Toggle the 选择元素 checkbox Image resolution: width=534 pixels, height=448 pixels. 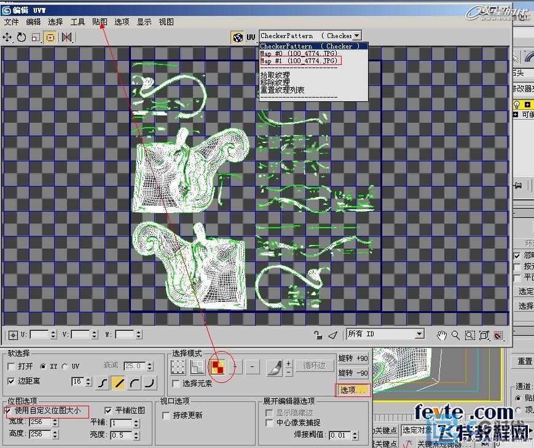(176, 384)
